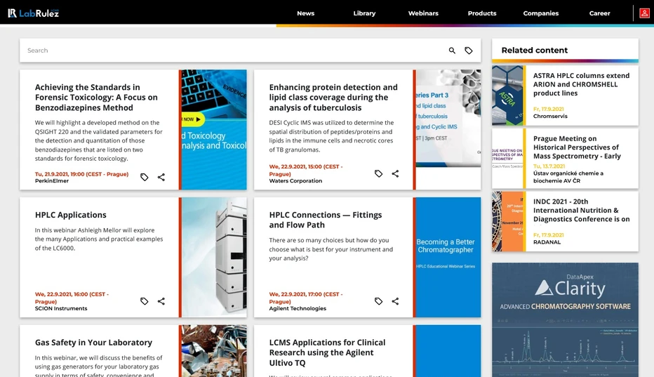The image size is (654, 377).
Task: Click the Clarity chromatography software banner
Action: [565, 319]
